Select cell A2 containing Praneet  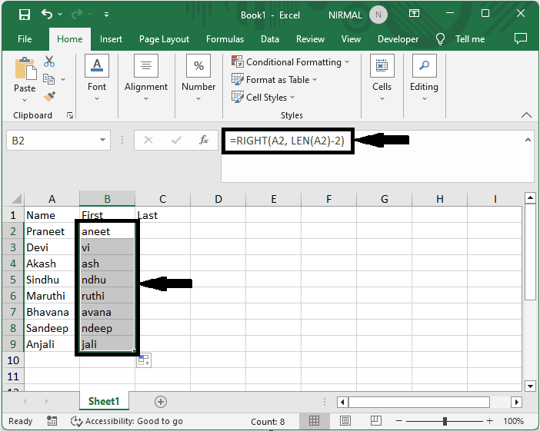tap(52, 231)
